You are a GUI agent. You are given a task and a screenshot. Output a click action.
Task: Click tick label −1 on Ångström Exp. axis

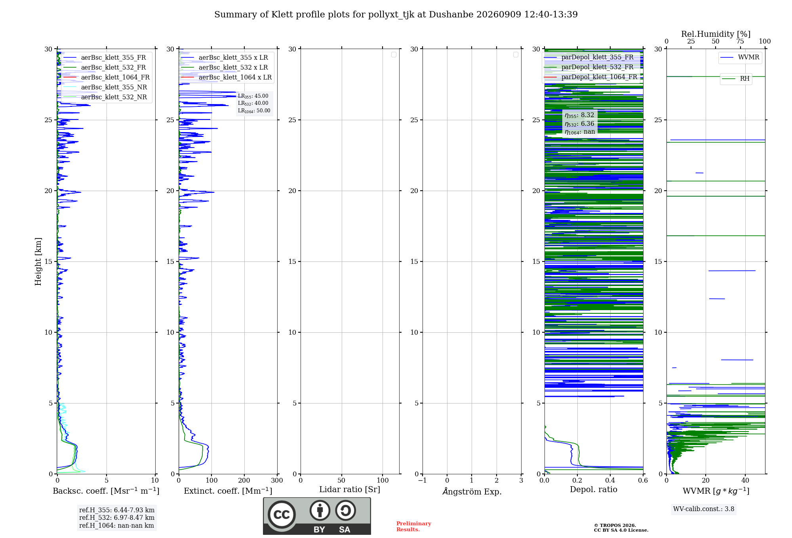(x=422, y=481)
